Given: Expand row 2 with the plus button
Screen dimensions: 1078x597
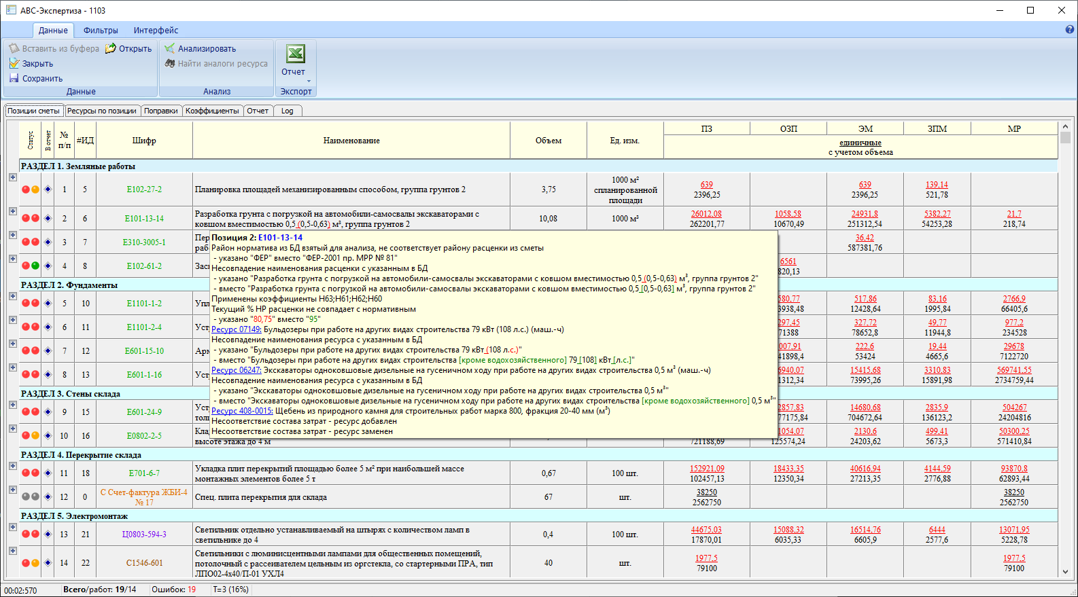Looking at the screenshot, I should tap(12, 211).
